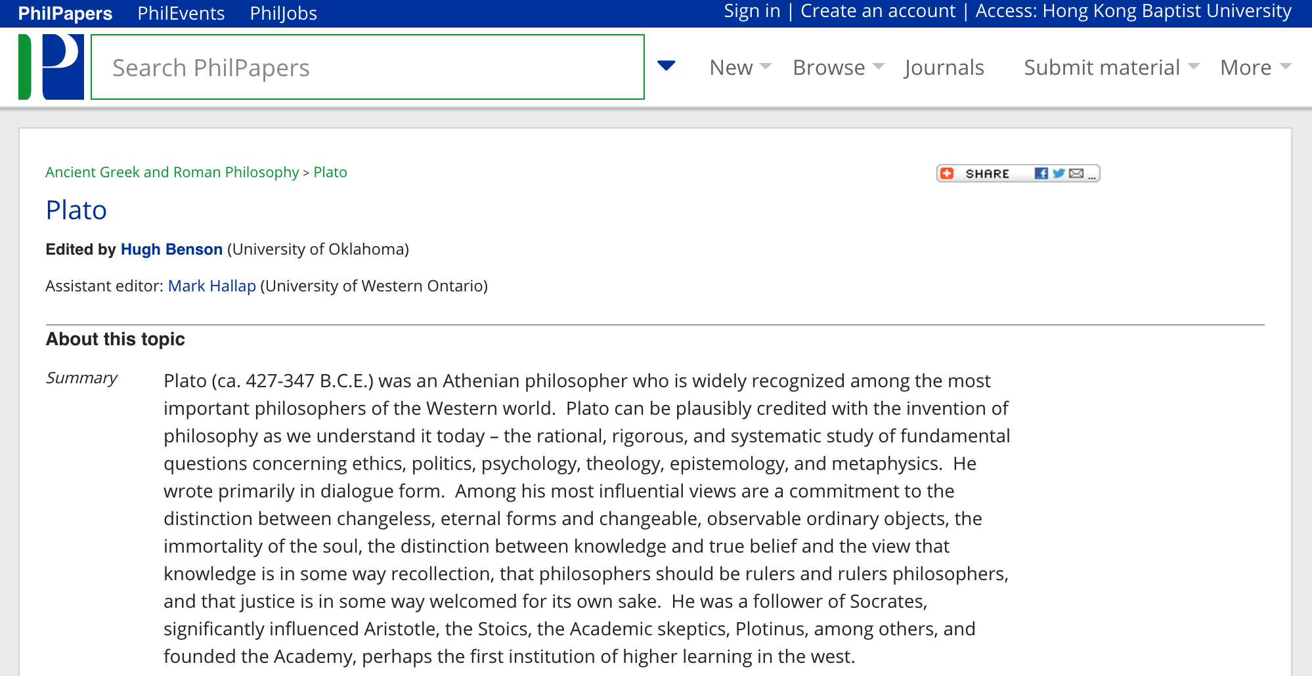Viewport: 1312px width, 676px height.
Task: Click the text (University of Western Ontario)
Action: coord(374,286)
